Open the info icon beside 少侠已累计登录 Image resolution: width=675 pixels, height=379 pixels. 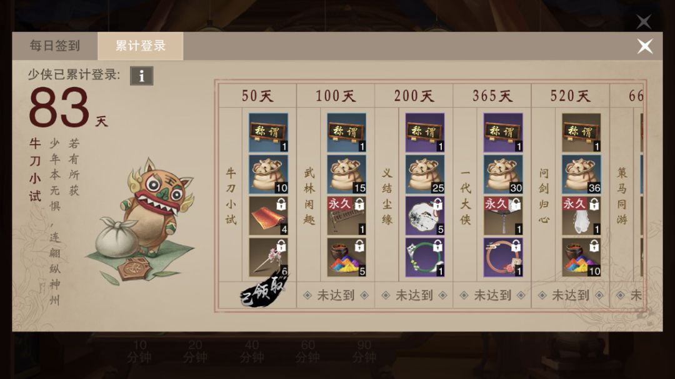click(x=142, y=76)
